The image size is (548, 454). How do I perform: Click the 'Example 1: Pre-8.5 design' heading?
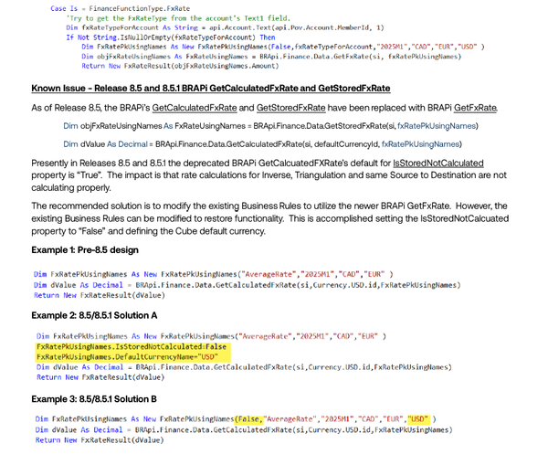tap(85, 250)
